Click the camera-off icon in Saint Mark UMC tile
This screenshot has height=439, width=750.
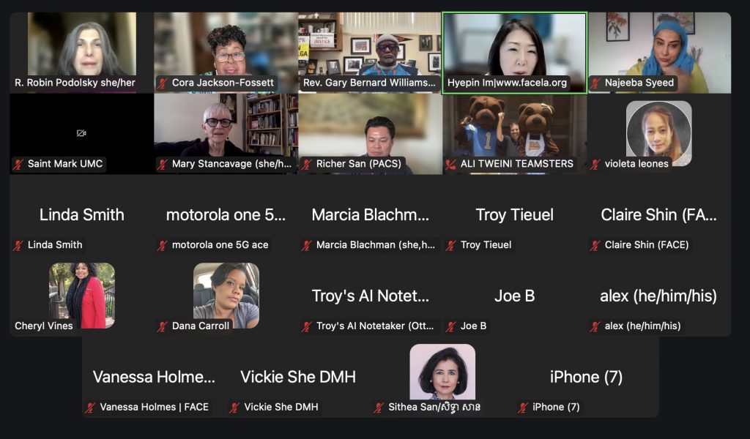click(x=81, y=133)
